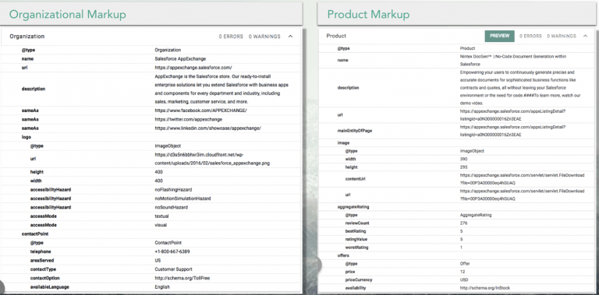Click the logo 'width' value 400
This screenshot has height=295, width=599.
tap(158, 181)
